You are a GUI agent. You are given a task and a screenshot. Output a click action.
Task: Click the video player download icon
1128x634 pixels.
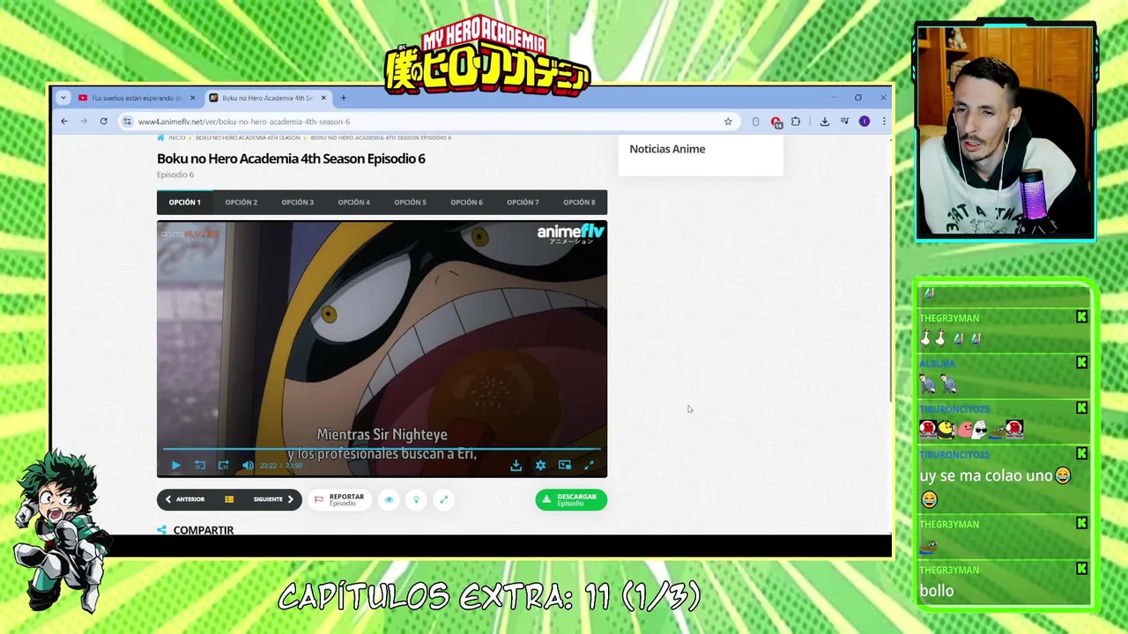[516, 465]
